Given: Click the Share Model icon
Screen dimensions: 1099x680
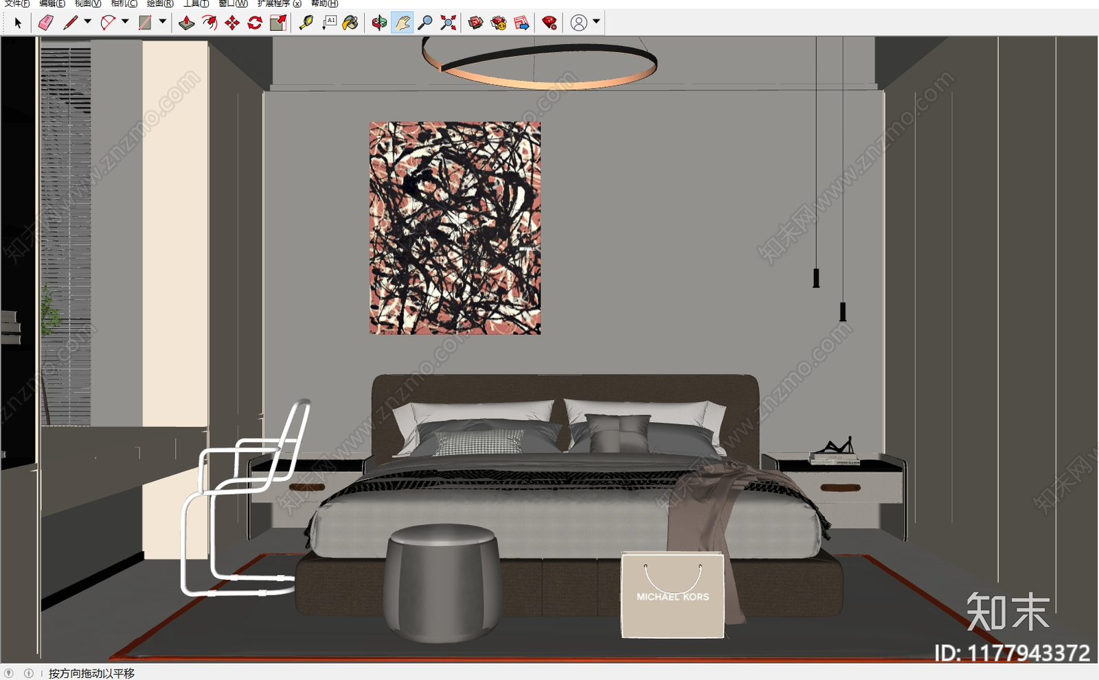Looking at the screenshot, I should pyautogui.click(x=521, y=23).
